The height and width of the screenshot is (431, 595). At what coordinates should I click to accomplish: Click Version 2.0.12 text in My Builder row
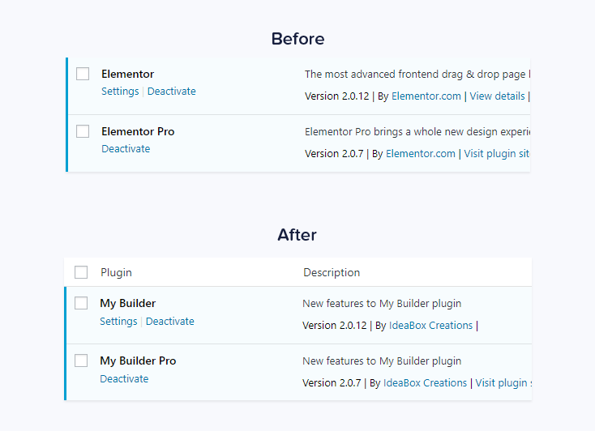point(334,326)
